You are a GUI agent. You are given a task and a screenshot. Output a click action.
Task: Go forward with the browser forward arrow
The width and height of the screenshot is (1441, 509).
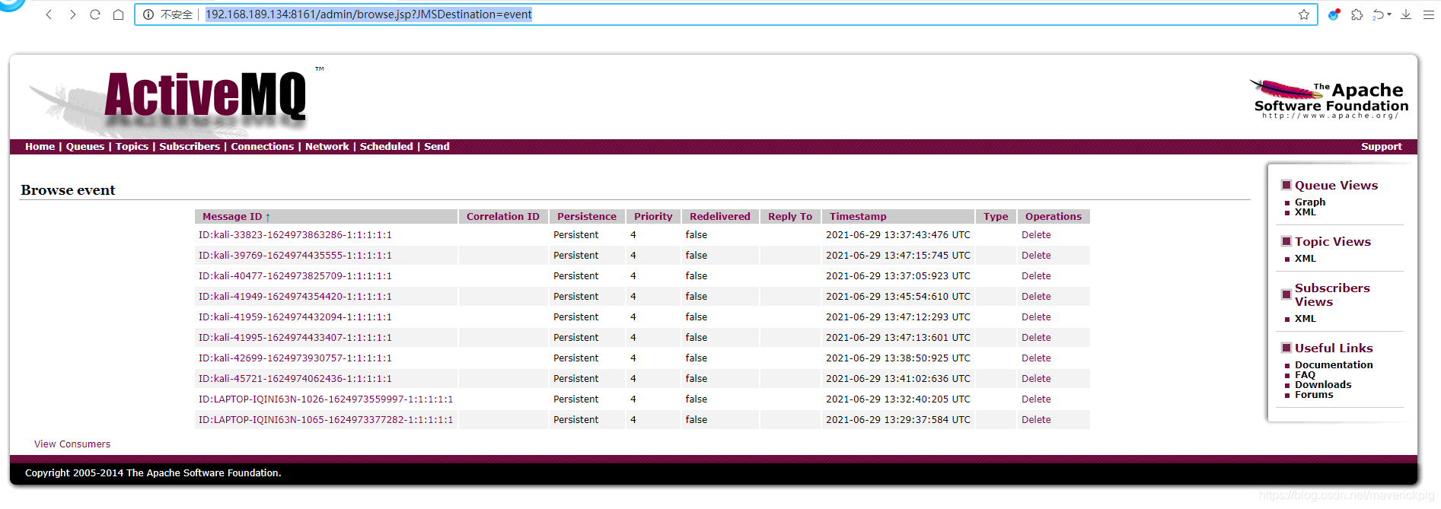pos(72,14)
